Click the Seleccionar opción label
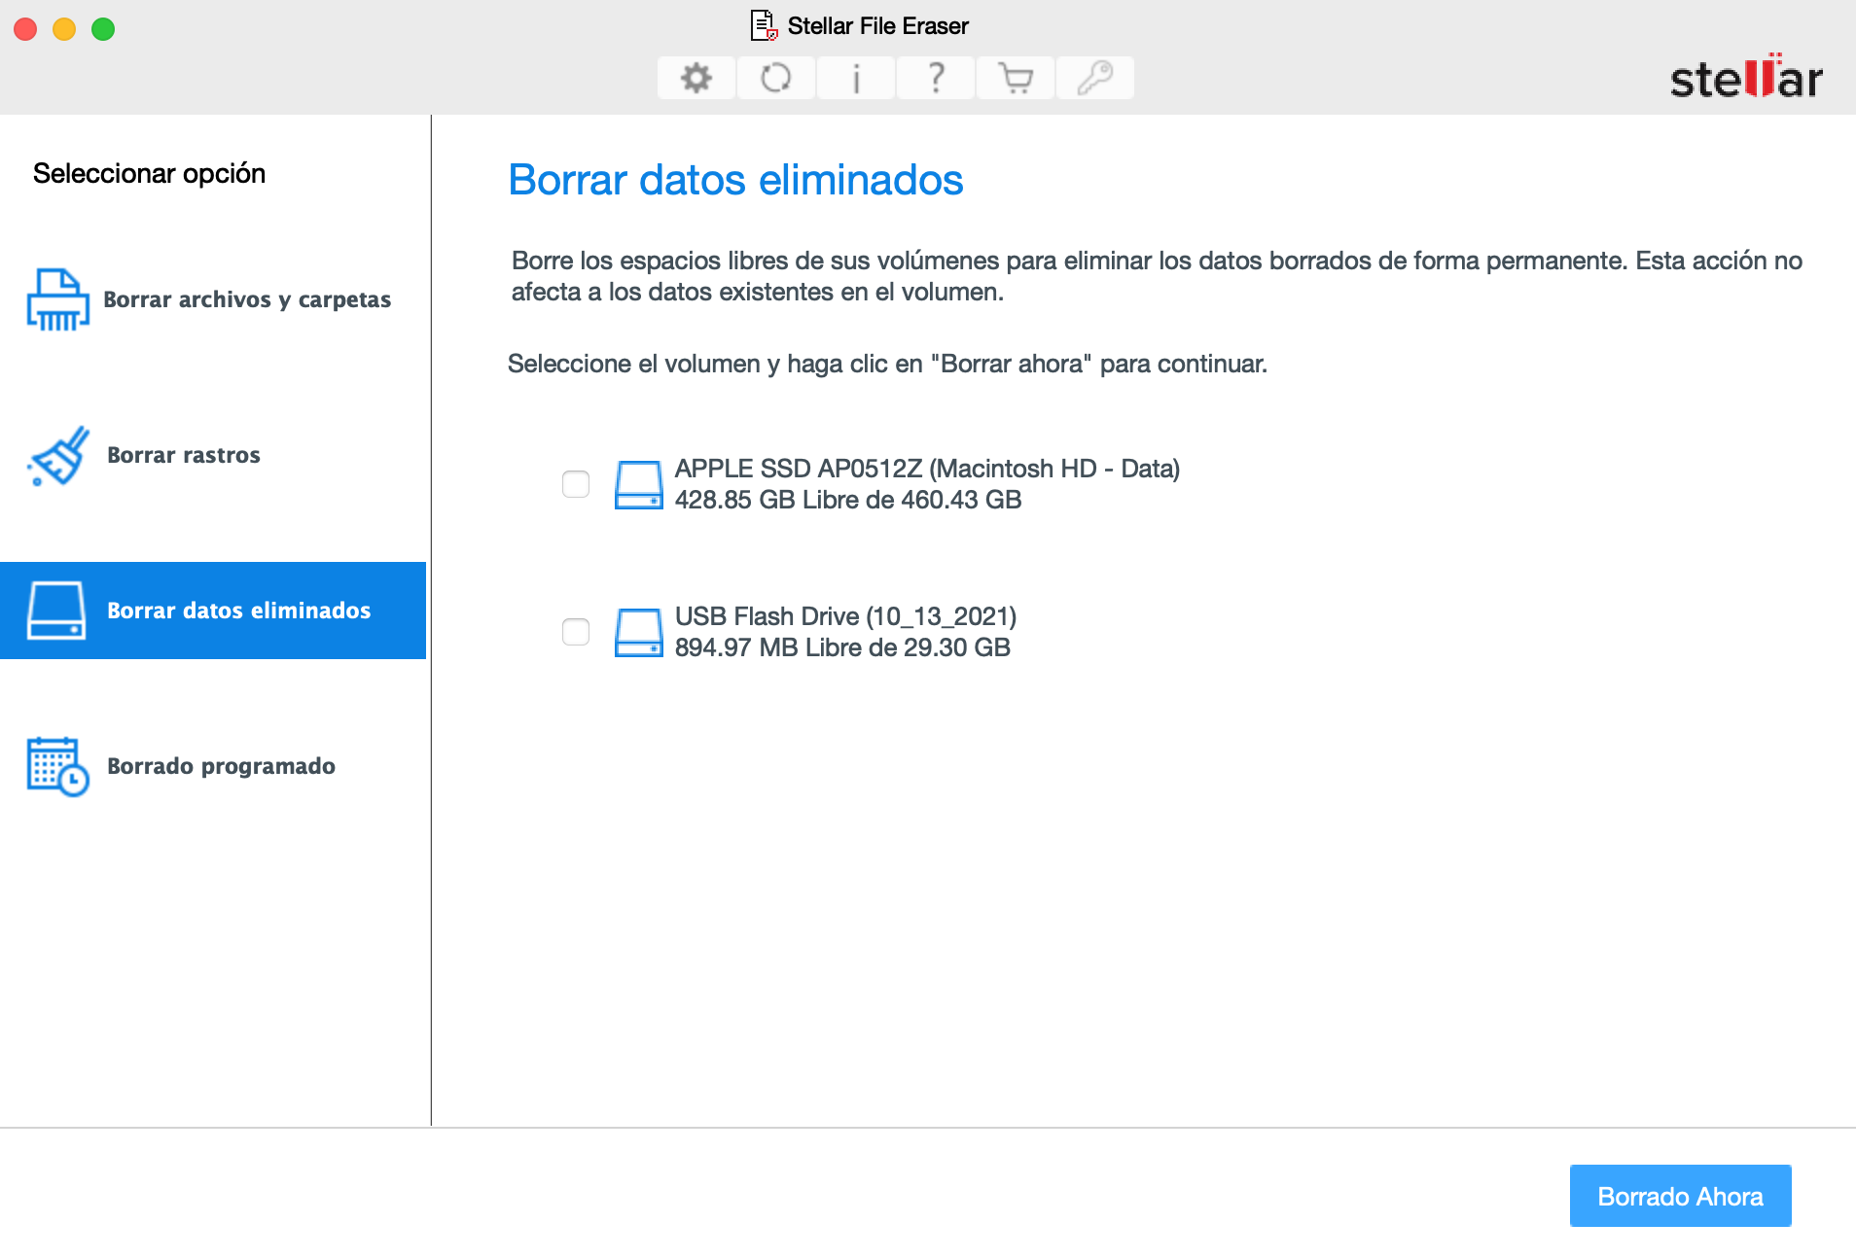 click(149, 173)
